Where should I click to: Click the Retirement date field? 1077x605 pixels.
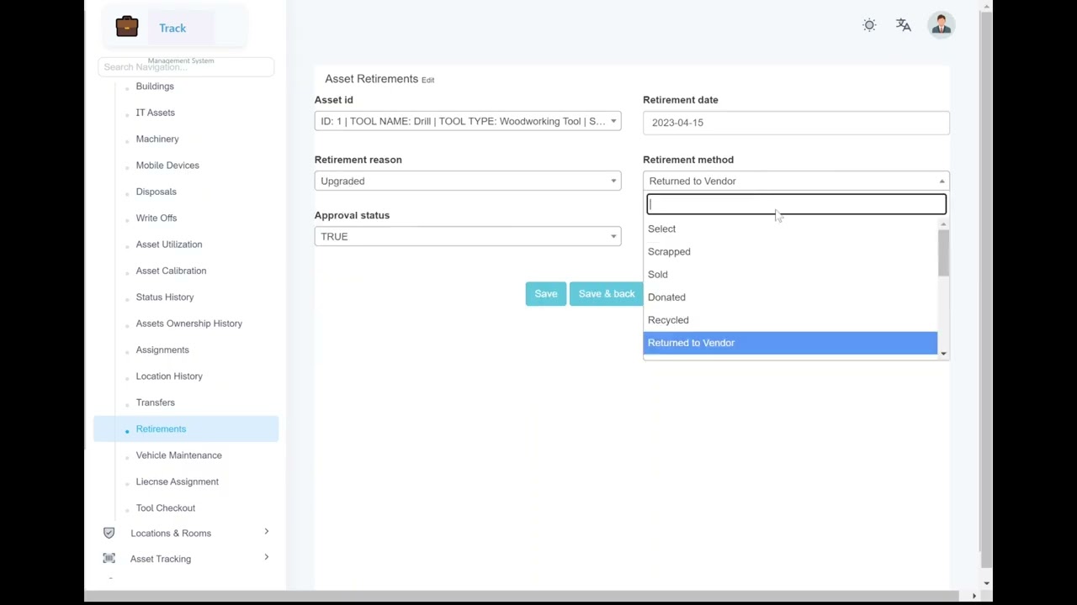[x=796, y=123]
